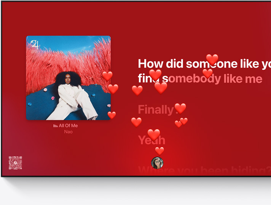Select the song title All Of Me
The image size is (271, 205).
coord(68,126)
